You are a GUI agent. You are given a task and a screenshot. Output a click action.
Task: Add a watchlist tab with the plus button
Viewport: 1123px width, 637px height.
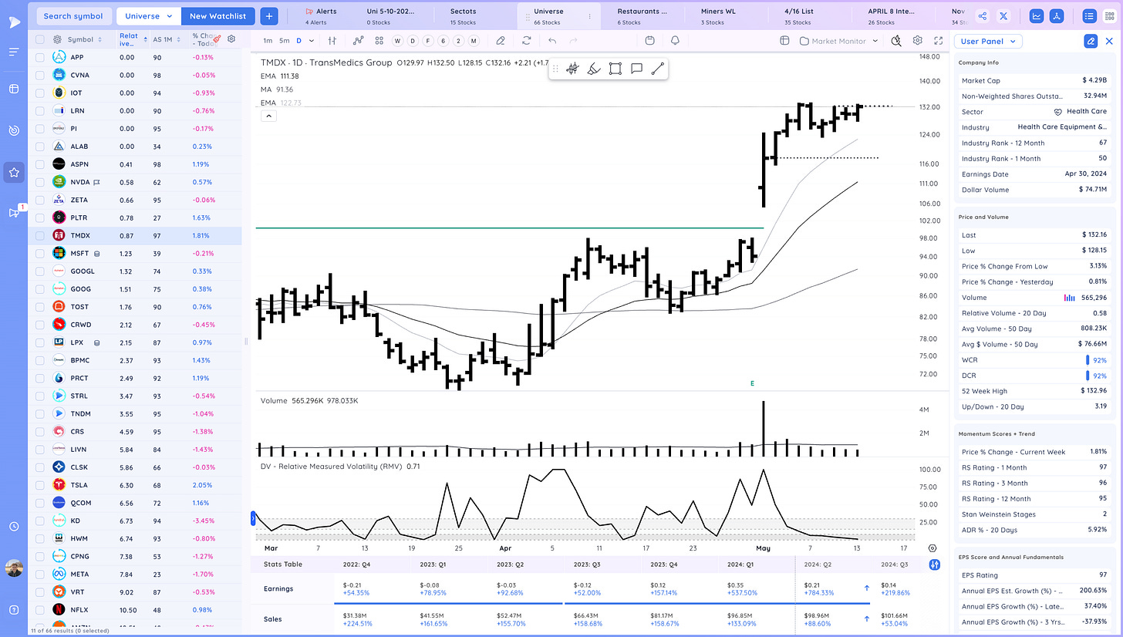(269, 16)
